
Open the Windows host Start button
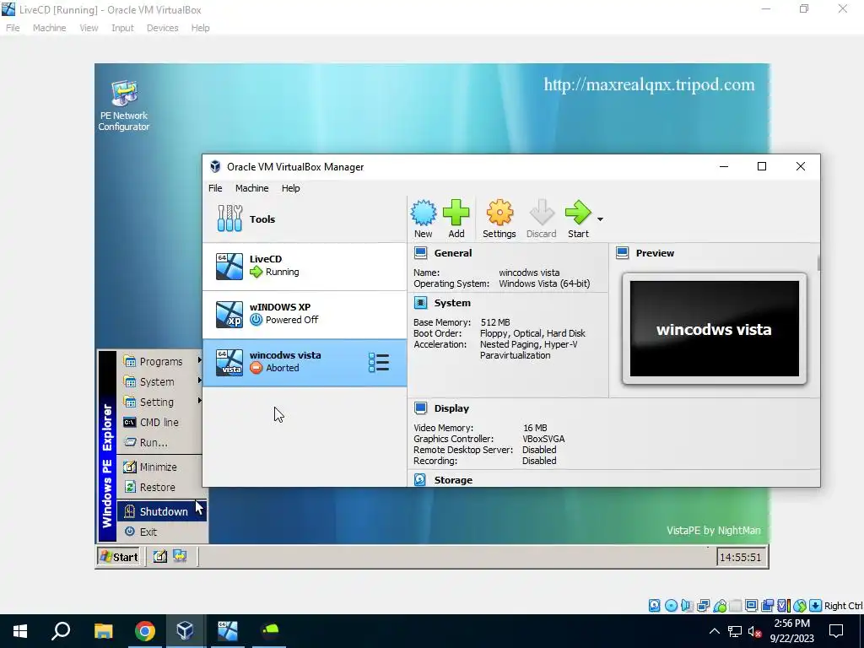[20, 631]
